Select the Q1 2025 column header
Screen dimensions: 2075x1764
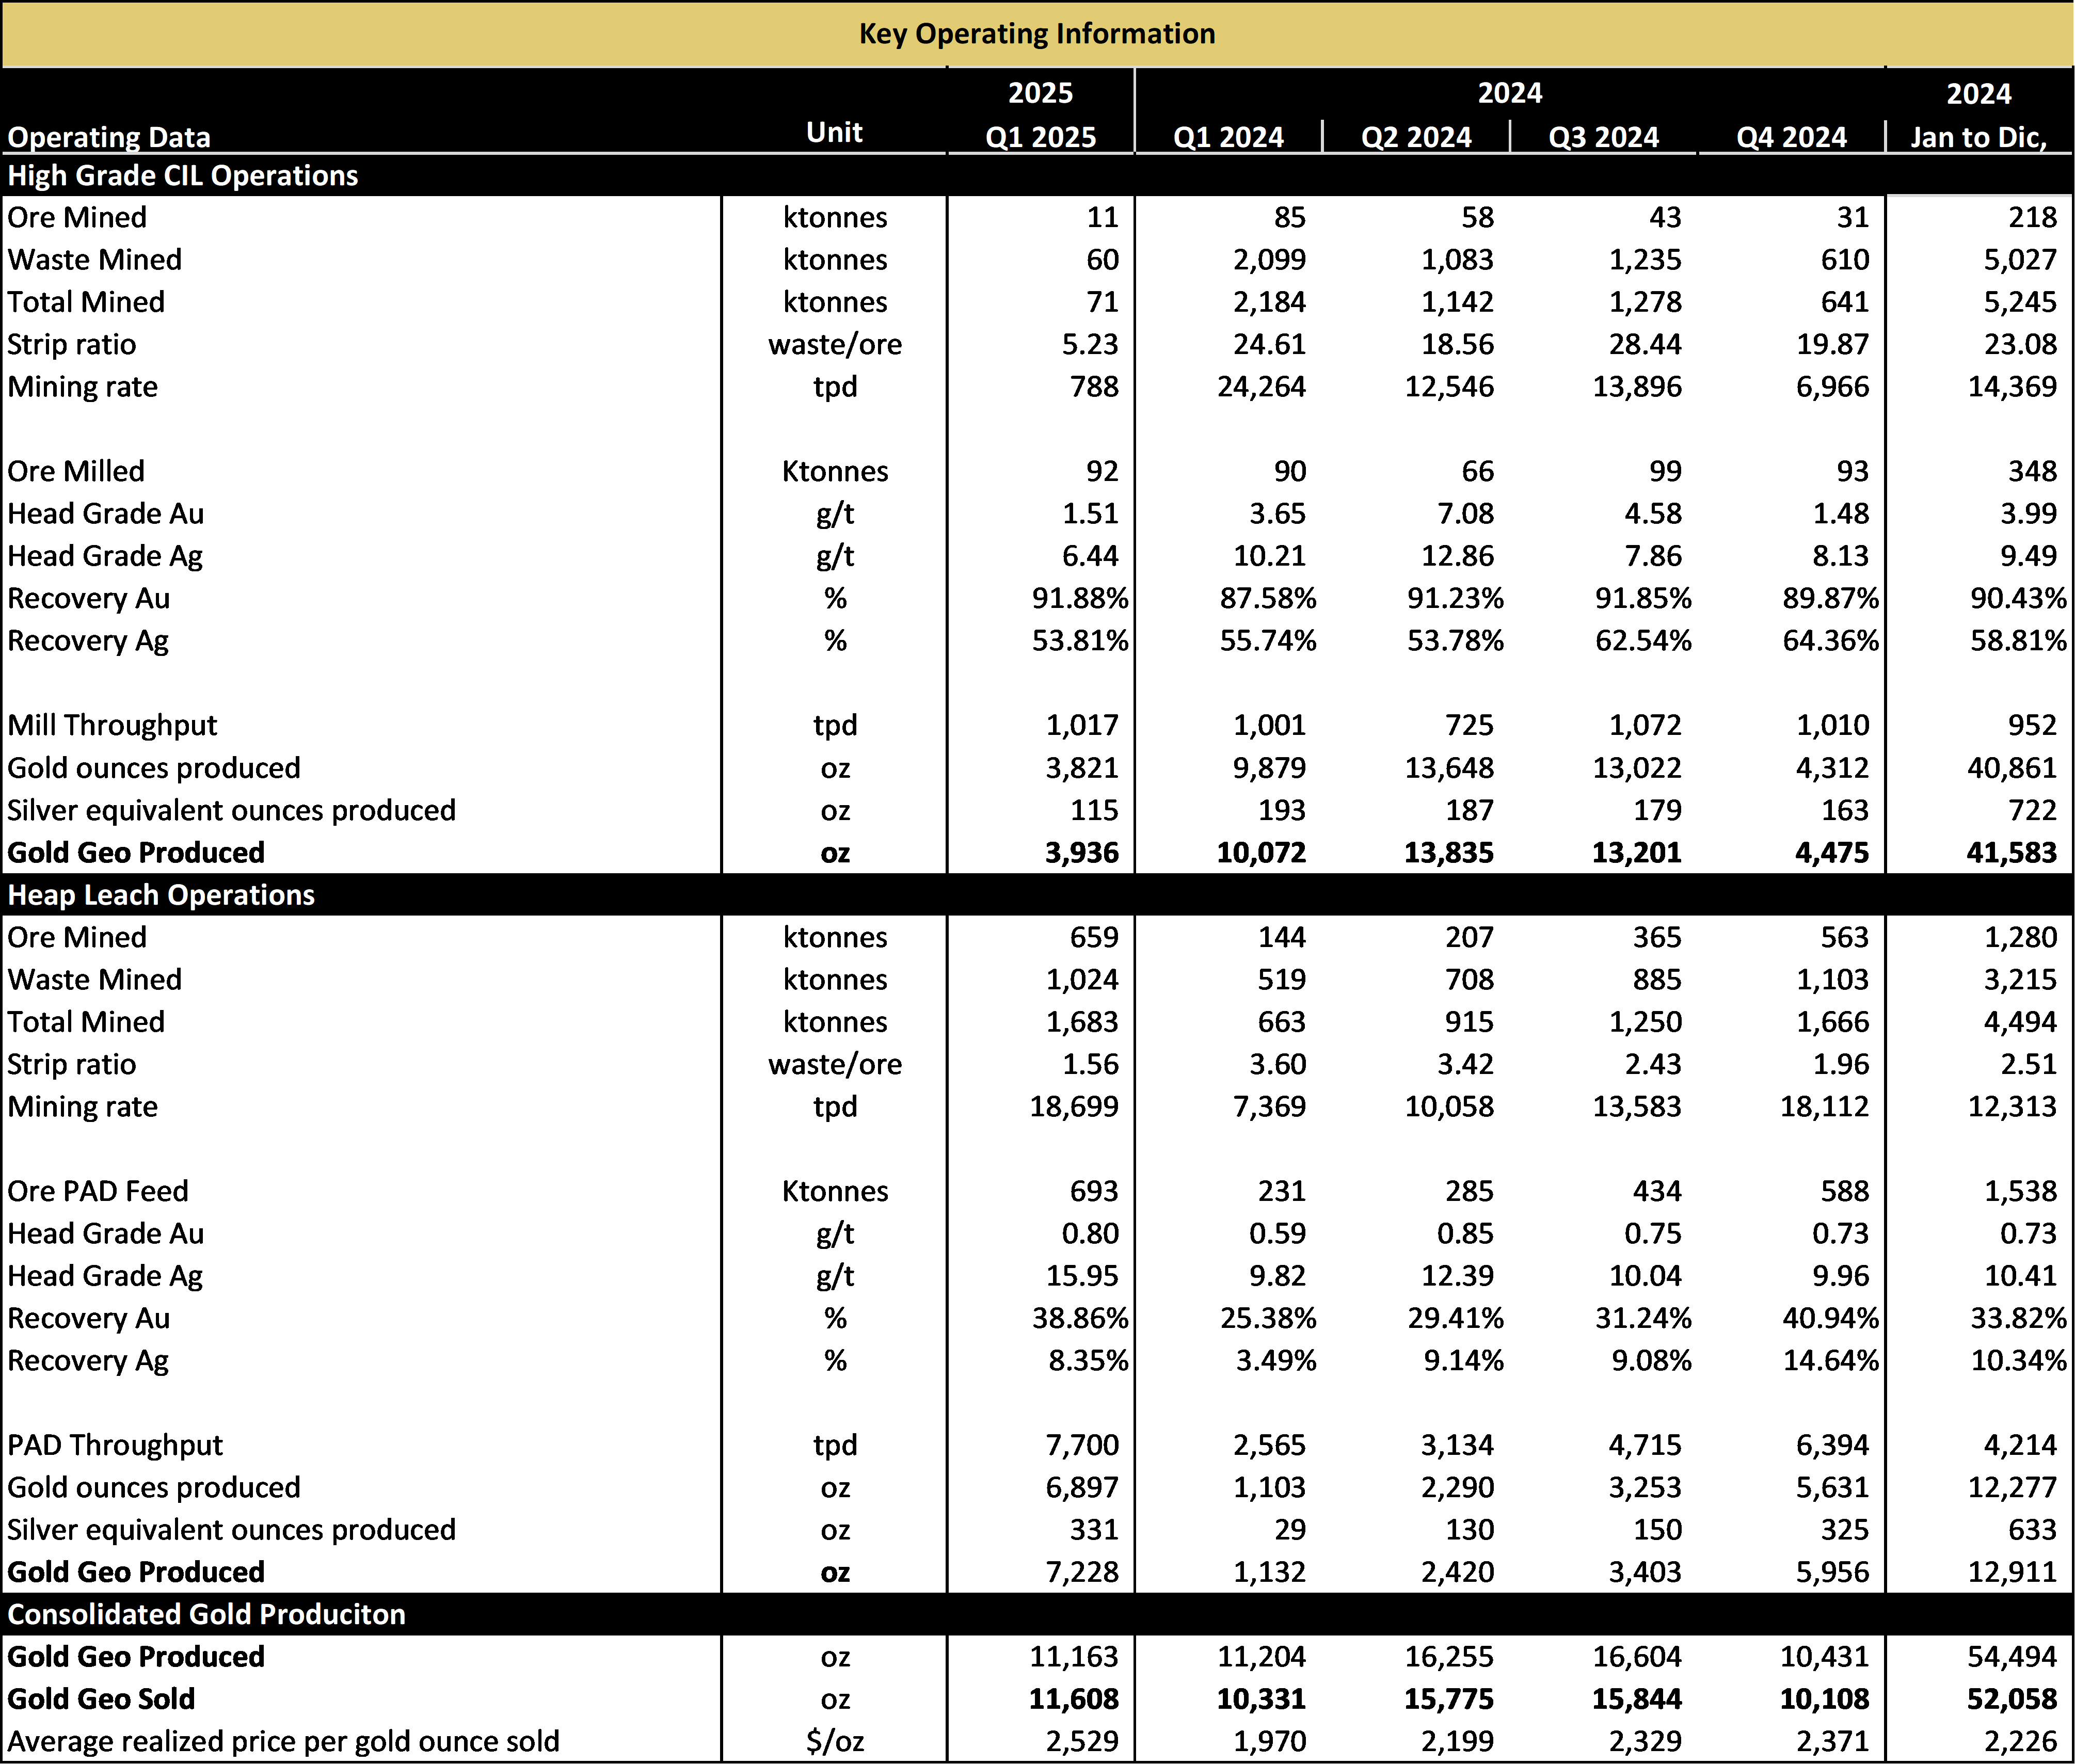click(1040, 137)
